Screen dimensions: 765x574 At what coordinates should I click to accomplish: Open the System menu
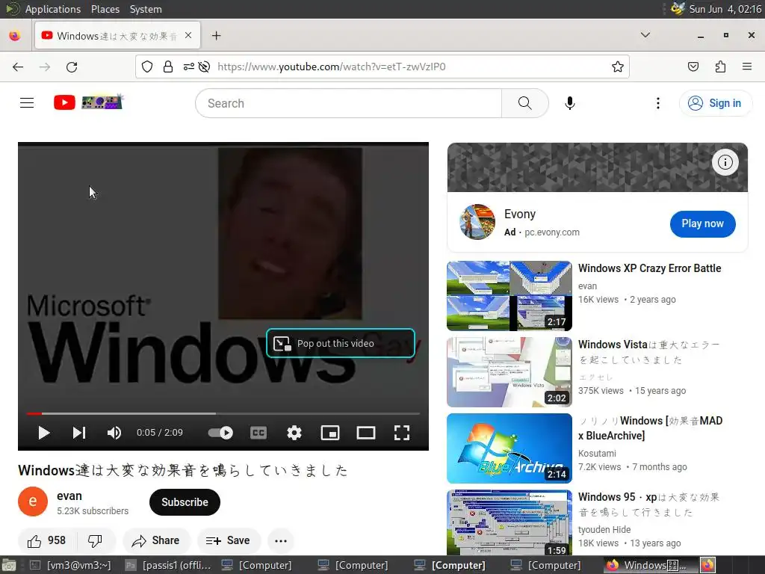(x=146, y=9)
